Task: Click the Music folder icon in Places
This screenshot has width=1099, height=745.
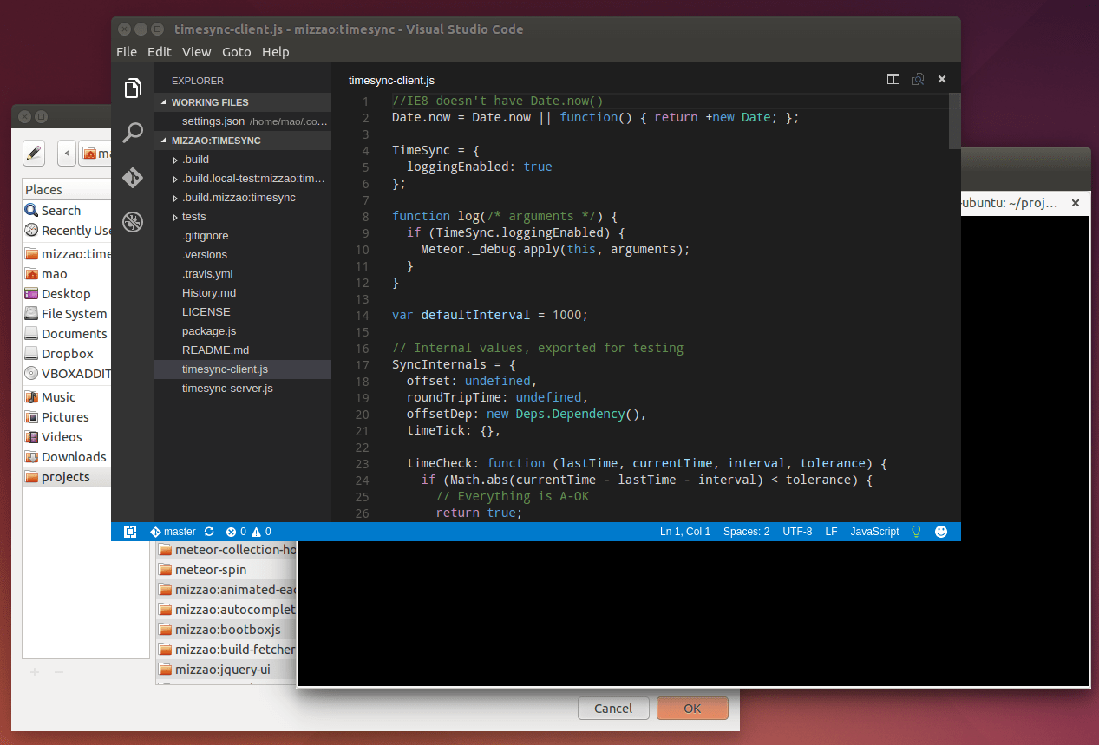Action: pyautogui.click(x=31, y=397)
